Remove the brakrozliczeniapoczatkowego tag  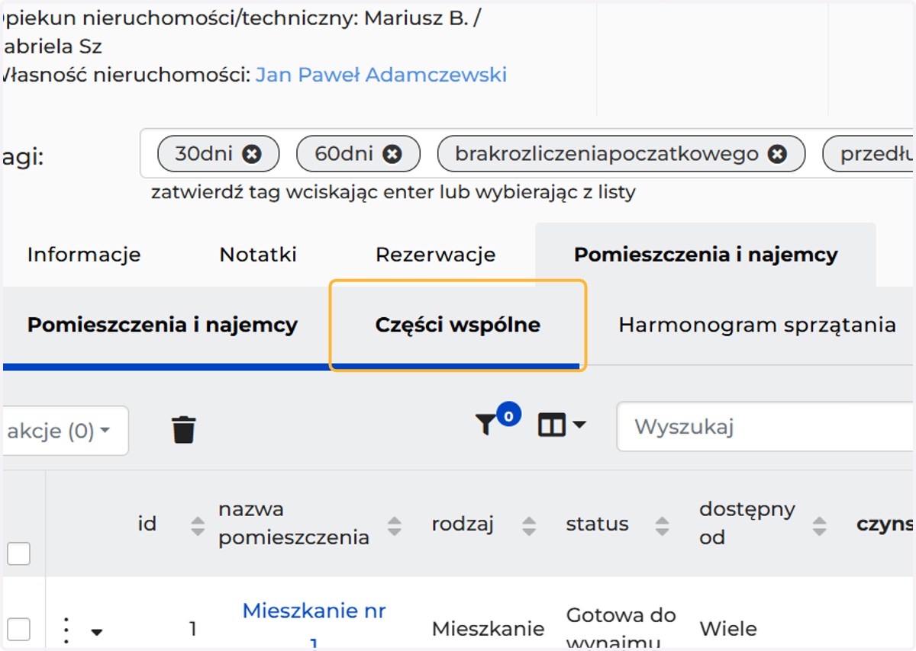point(777,154)
